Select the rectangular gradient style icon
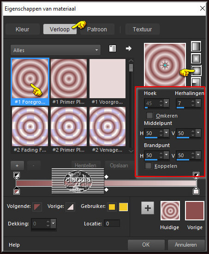 coord(196,59)
